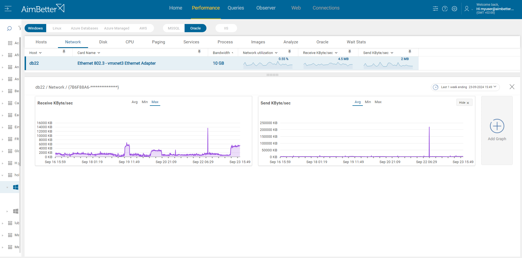Viewport: 522px width, 258px height.
Task: Go to the Home menu
Action: point(176,8)
